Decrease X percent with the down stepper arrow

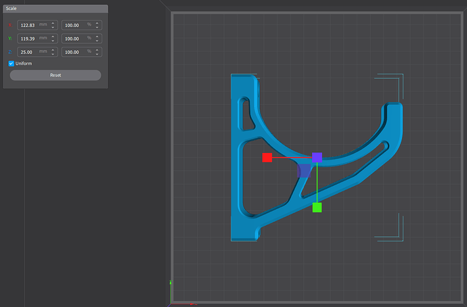coord(97,27)
